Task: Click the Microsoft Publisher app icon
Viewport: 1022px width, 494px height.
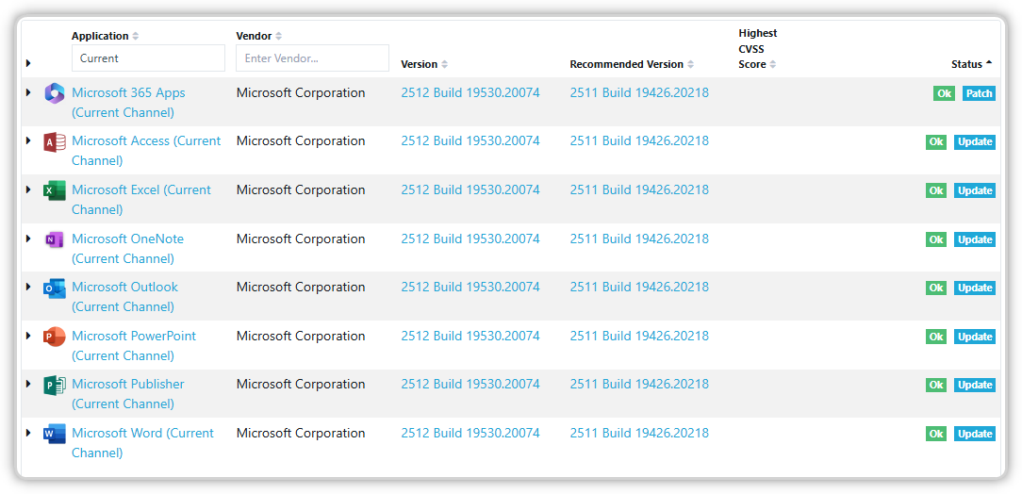Action: [x=55, y=385]
